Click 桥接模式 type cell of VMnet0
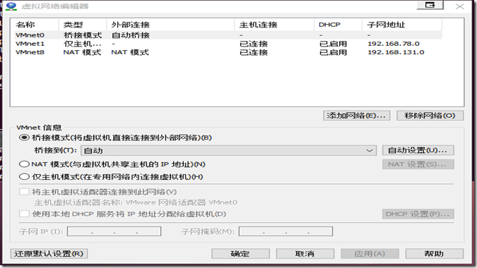Image resolution: width=477 pixels, height=268 pixels. 83,35
